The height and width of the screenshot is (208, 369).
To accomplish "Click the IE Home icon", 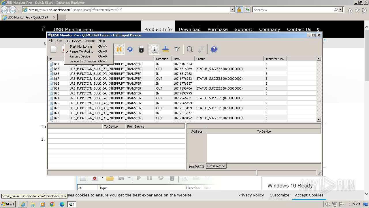I will (x=350, y=10).
